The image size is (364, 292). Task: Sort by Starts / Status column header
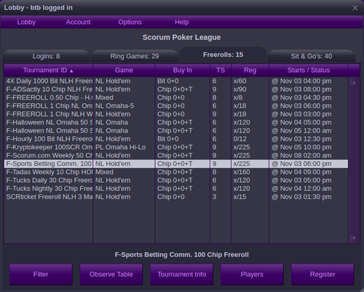point(309,71)
